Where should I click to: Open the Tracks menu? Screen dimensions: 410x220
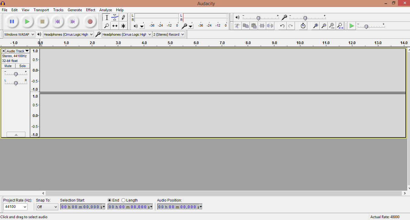point(58,10)
